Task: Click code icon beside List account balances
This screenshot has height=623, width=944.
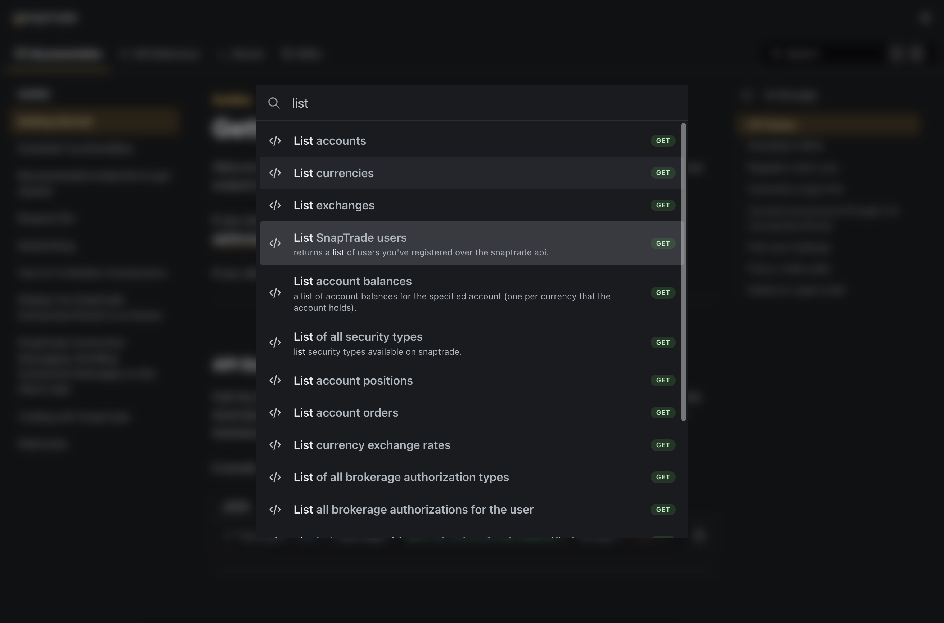Action: 275,293
